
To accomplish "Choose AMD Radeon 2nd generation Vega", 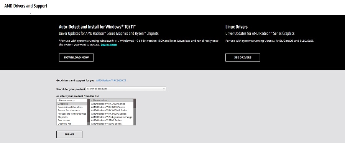I will [x=112, y=117].
